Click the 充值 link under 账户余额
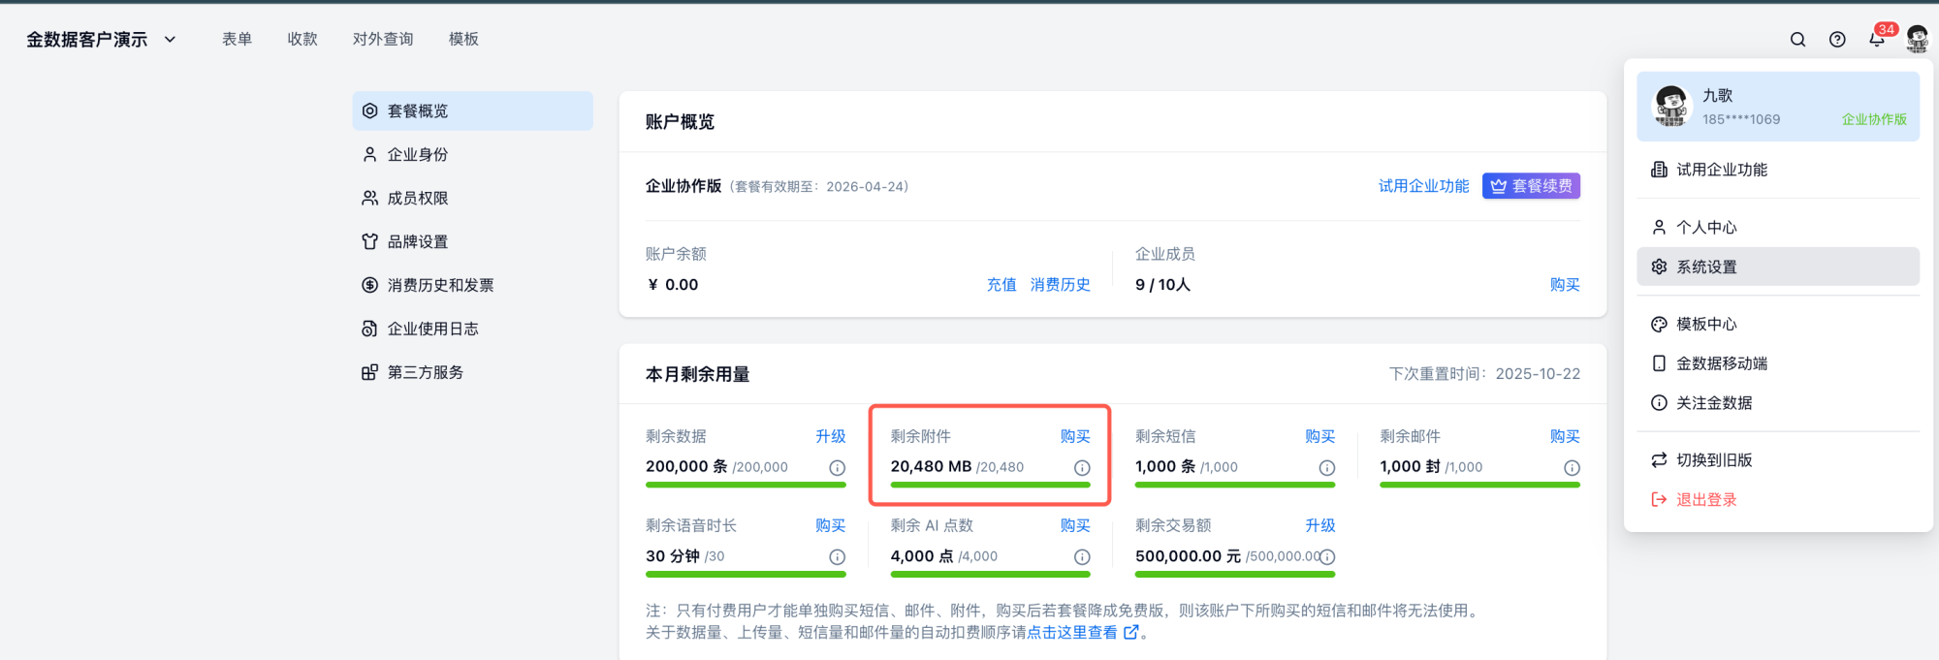The image size is (1939, 660). pyautogui.click(x=1001, y=285)
